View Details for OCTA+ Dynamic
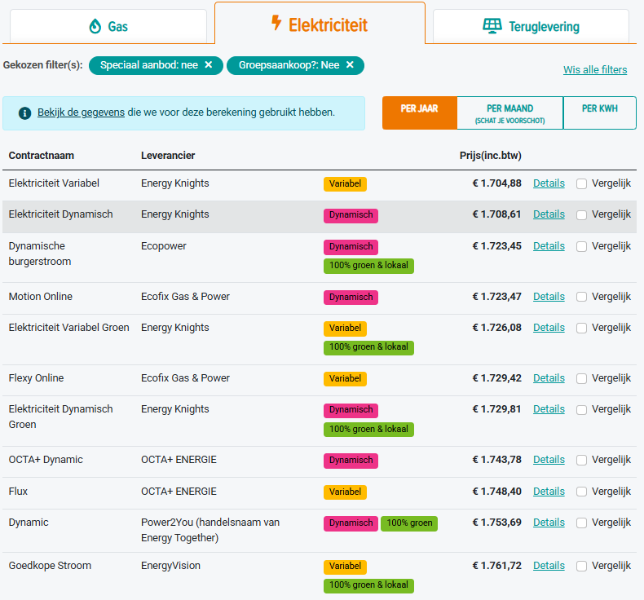Viewport: 644px width, 600px height. point(549,460)
